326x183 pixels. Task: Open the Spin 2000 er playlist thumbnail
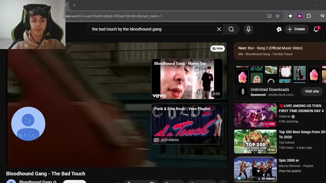pos(255,170)
